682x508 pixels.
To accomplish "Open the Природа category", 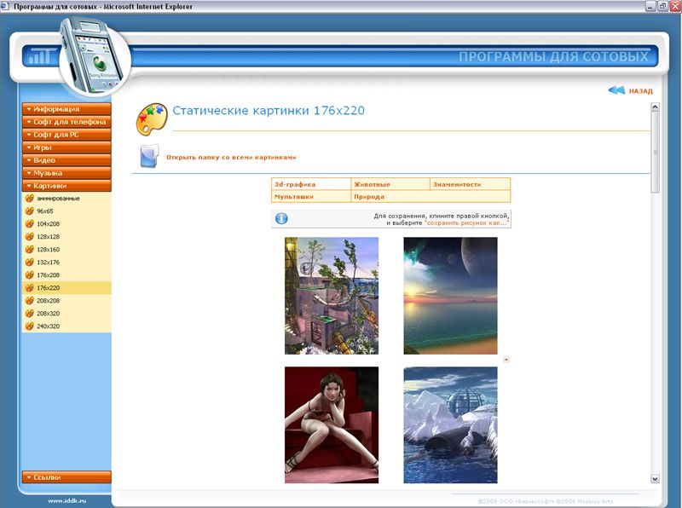I will tap(369, 197).
